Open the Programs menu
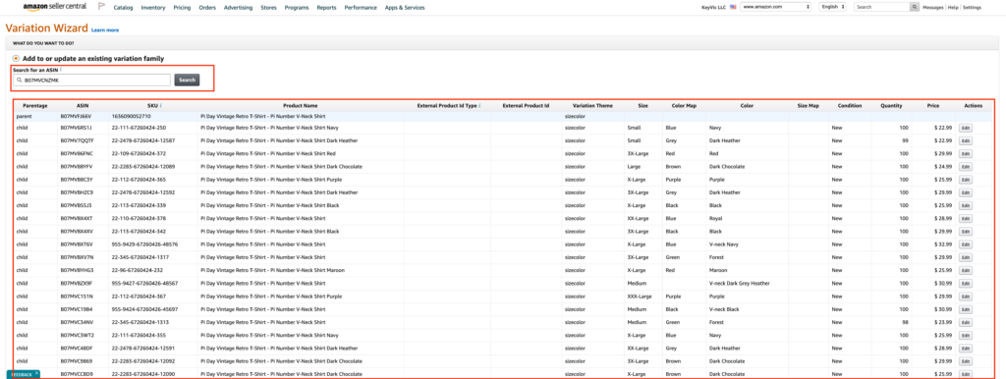 point(297,8)
